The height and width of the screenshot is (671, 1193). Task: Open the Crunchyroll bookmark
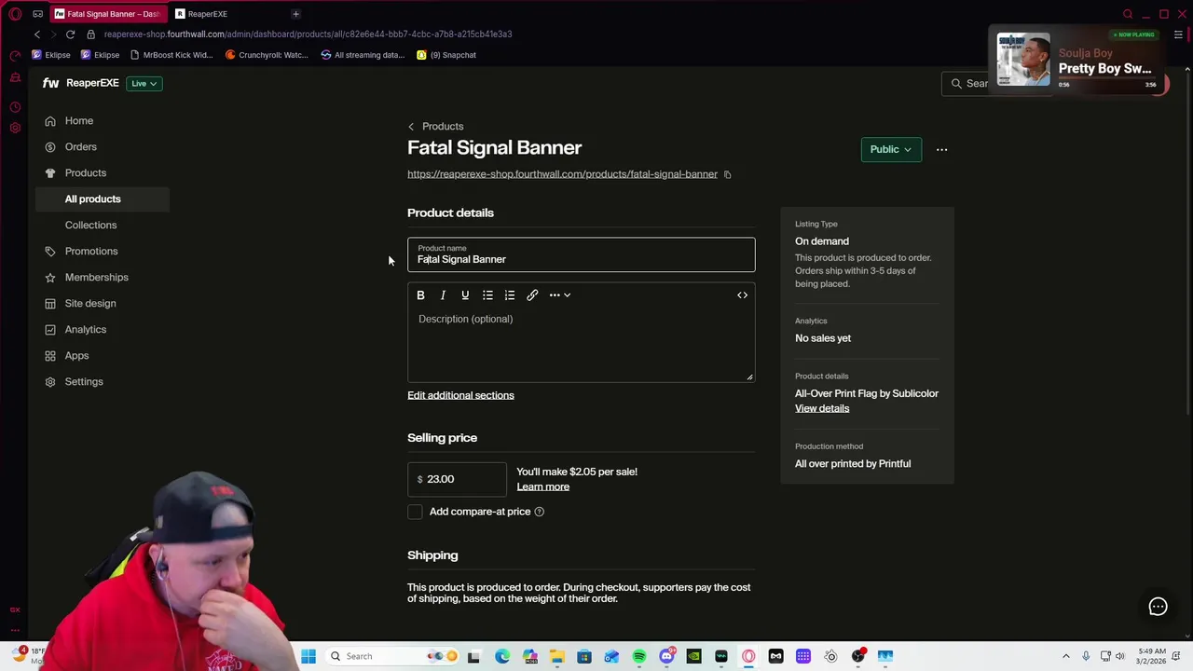[267, 55]
